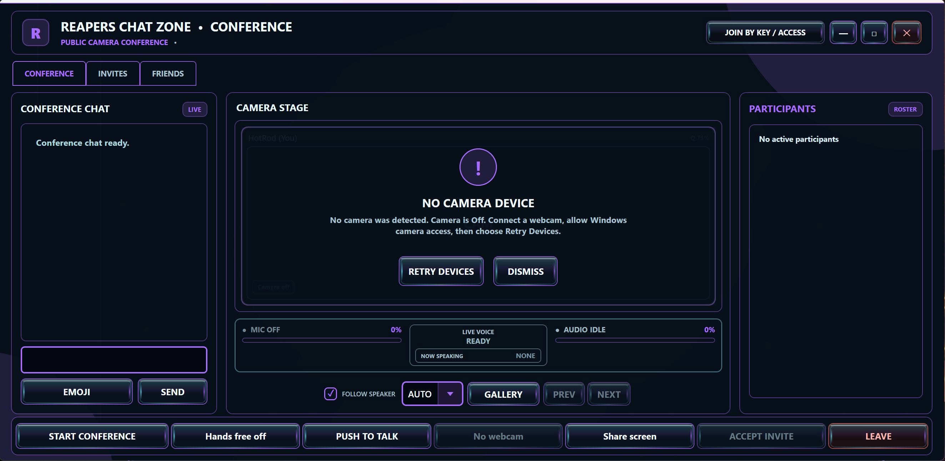Click the exclamation warning icon on camera stage
945x461 pixels.
(x=478, y=167)
